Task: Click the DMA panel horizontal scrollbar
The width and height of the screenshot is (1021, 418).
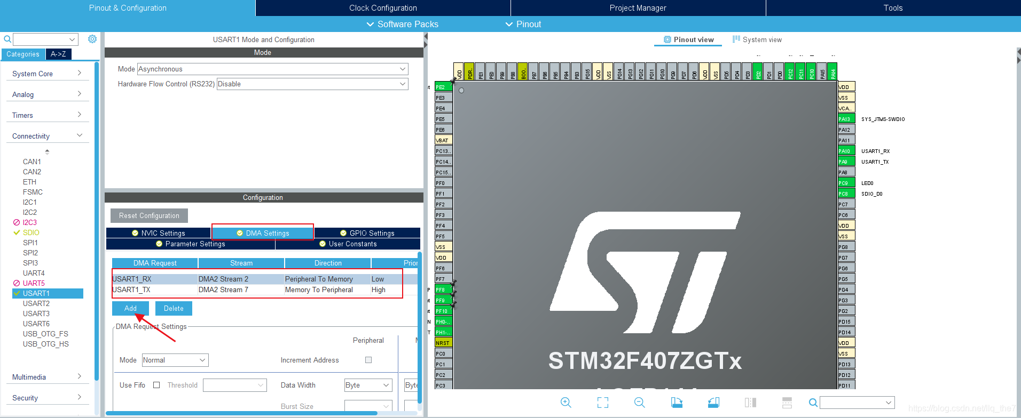Action: coord(242,413)
